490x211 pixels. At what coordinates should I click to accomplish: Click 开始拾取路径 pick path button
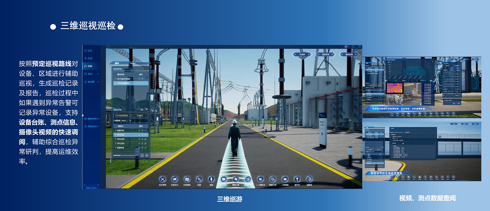pos(122,115)
